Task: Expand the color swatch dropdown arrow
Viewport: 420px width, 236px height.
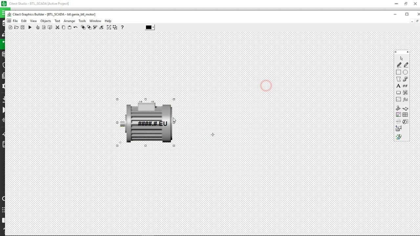Action: point(153,28)
